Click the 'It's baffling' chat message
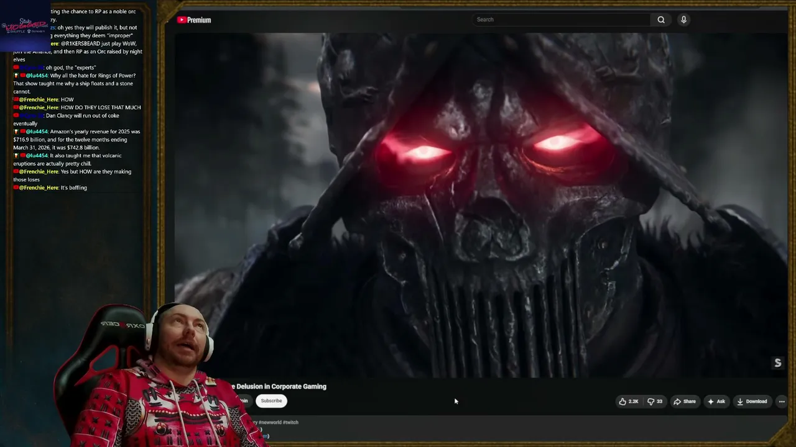Screen dimensions: 796x447 (x=50, y=187)
